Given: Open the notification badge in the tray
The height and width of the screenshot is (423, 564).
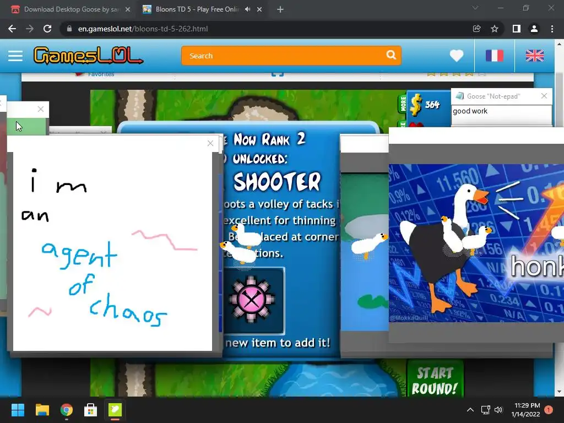Looking at the screenshot, I should pos(549,410).
